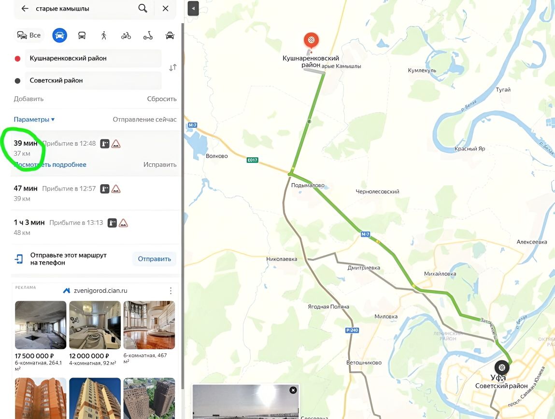Screen dimensions: 555x419
Task: Click the Р-240 road shield on the map
Action: click(x=352, y=330)
